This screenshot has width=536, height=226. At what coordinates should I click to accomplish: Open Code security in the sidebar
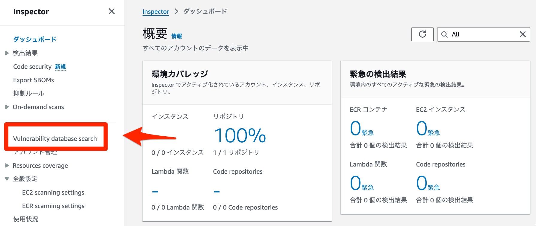click(x=32, y=67)
